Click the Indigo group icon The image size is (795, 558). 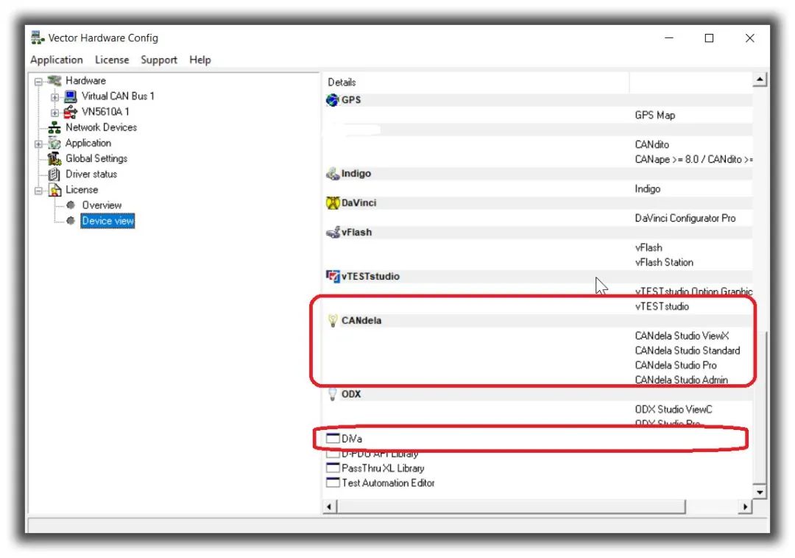click(x=333, y=174)
